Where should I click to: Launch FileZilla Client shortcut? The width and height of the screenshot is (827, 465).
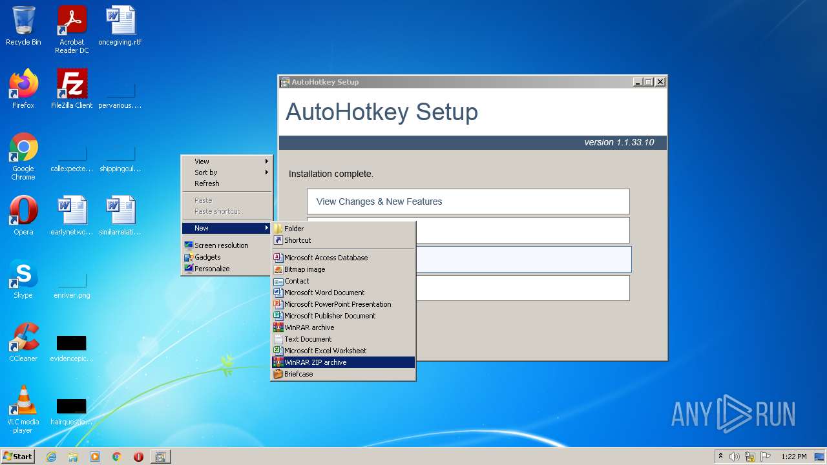coord(72,89)
